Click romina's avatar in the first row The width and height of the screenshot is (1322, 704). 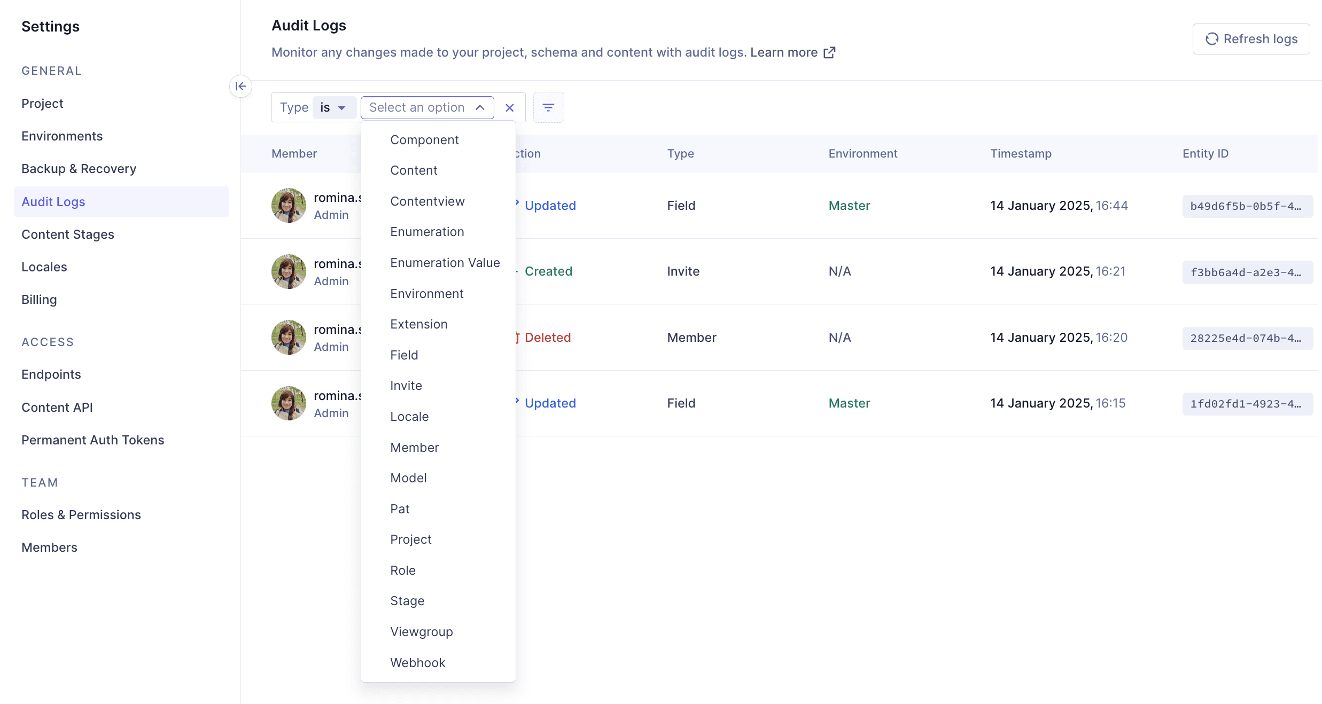[289, 205]
